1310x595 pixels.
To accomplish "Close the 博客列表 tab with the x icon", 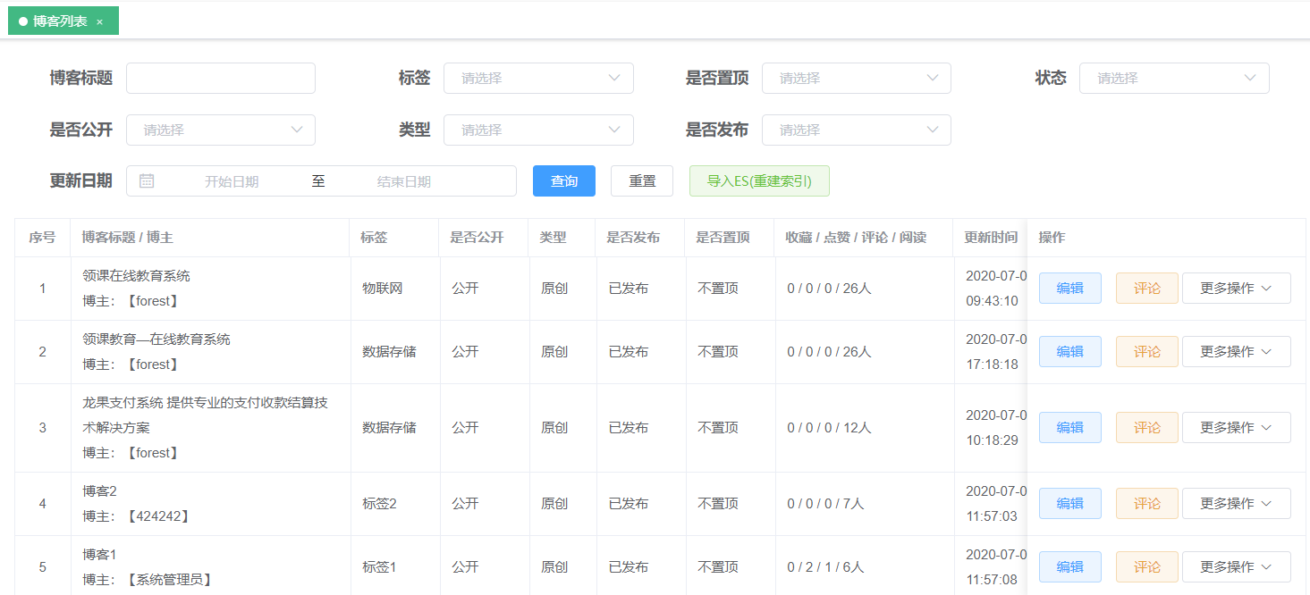I will click(99, 21).
